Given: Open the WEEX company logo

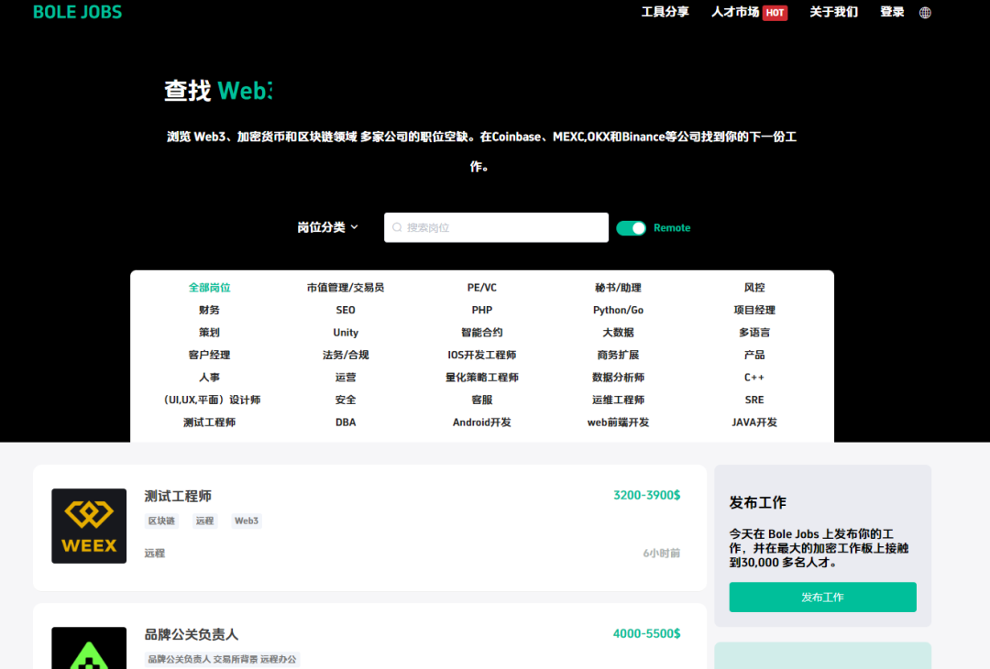Looking at the screenshot, I should (89, 526).
